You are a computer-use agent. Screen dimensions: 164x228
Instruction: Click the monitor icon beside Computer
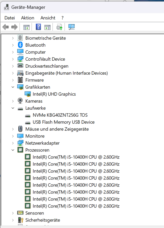tap(20, 52)
